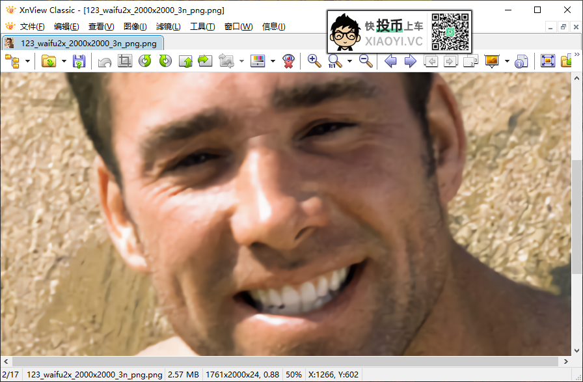Open the 查看(V) menu

pos(101,27)
